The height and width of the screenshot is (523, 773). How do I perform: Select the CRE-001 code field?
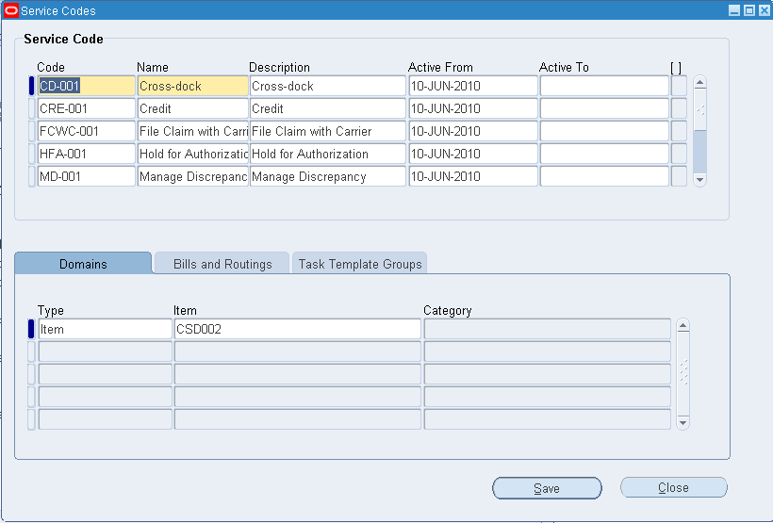point(87,108)
